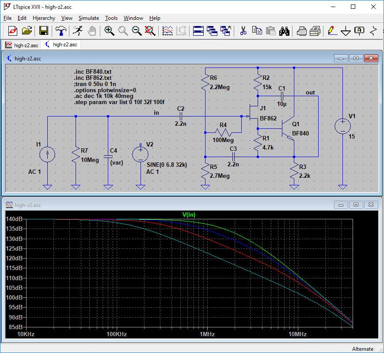The width and height of the screenshot is (384, 353).
Task: Open Control Panel hammer icon
Action: pos(61,31)
